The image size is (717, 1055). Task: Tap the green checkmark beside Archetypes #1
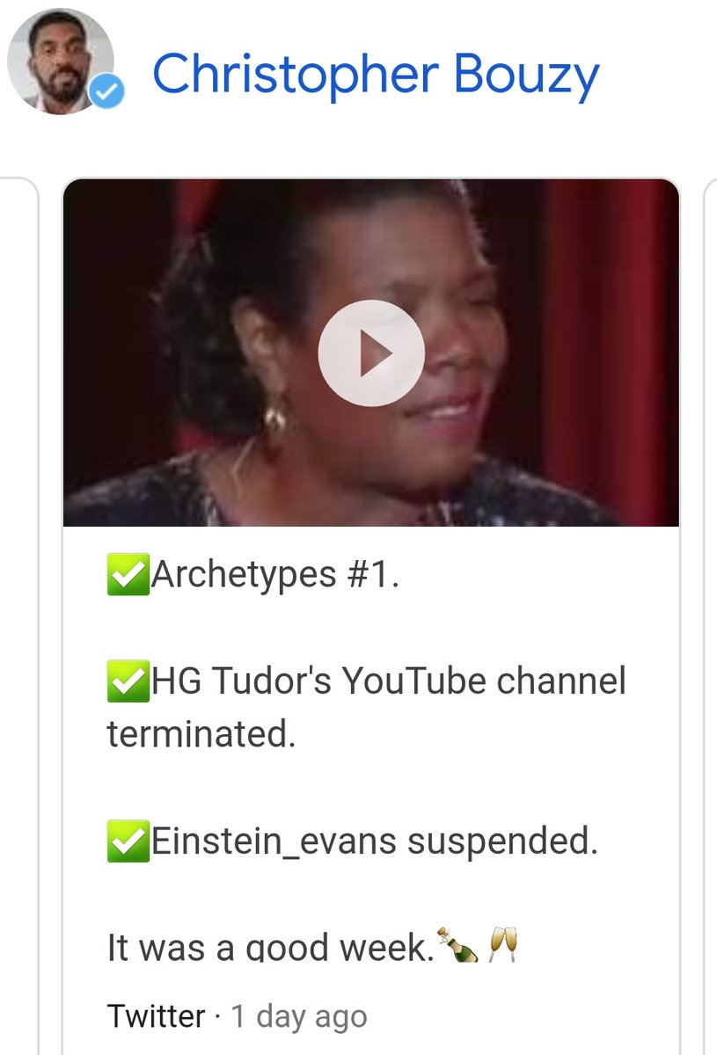click(x=127, y=576)
